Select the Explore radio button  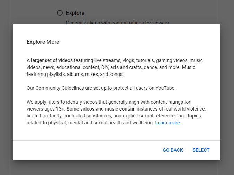[x=60, y=13]
